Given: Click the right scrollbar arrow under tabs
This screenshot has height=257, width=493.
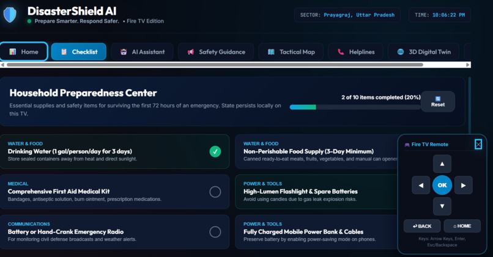Looking at the screenshot, I should tap(468, 65).
